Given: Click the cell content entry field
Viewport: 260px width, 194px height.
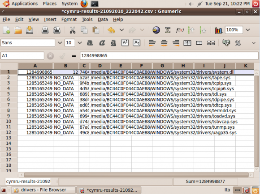Looking at the screenshot, I should (x=169, y=56).
